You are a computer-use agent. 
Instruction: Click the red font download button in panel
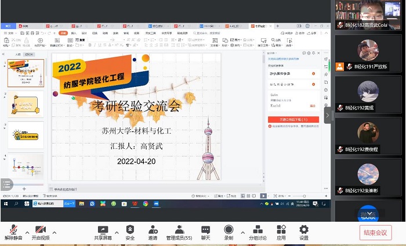click(x=293, y=119)
